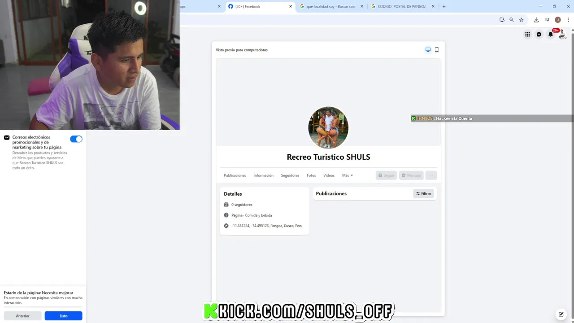Open the Facebook menu grid icon

click(527, 35)
